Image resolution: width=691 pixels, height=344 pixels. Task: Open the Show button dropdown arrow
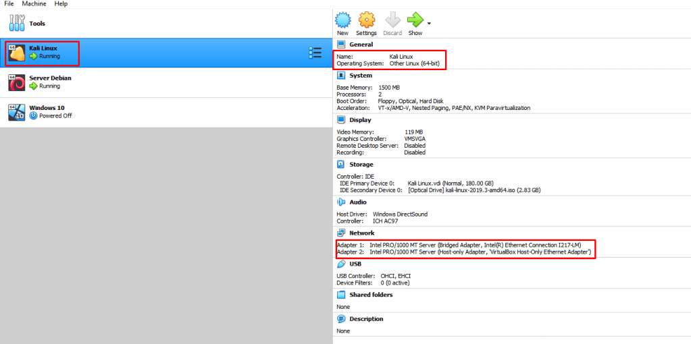coord(429,24)
